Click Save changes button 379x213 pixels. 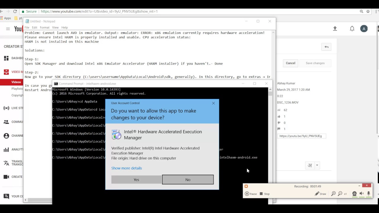tap(315, 63)
